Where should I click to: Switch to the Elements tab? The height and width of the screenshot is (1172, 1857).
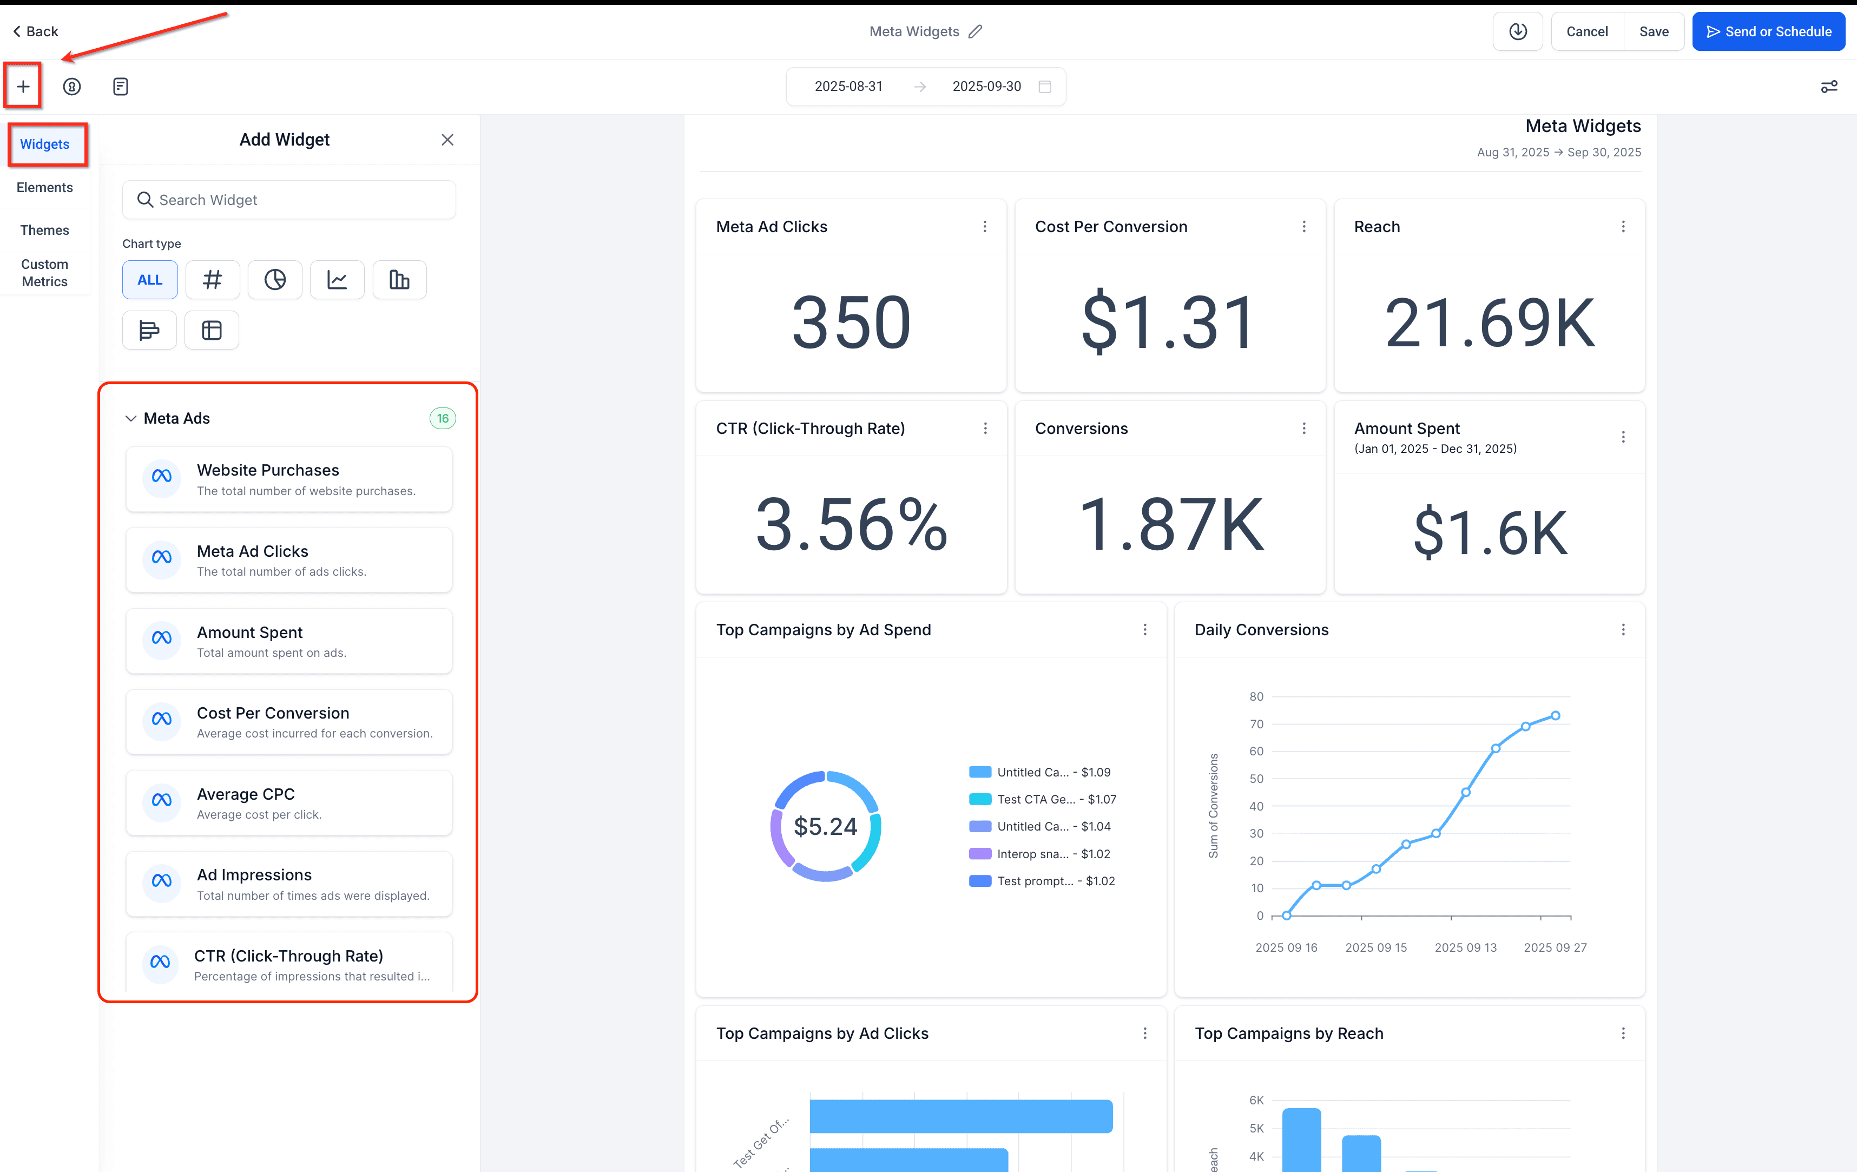(45, 187)
